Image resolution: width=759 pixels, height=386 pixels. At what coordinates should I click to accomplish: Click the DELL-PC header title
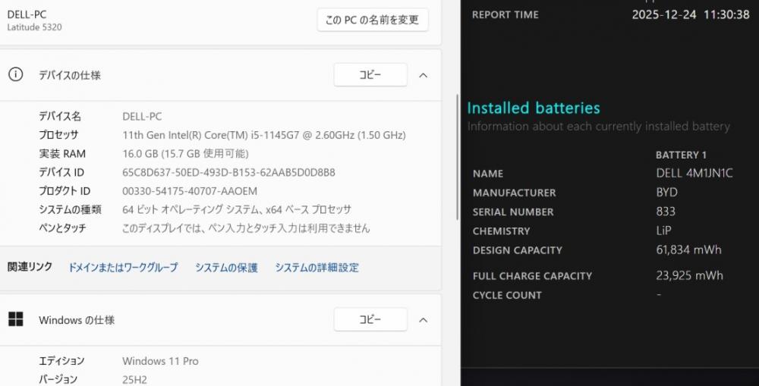27,14
